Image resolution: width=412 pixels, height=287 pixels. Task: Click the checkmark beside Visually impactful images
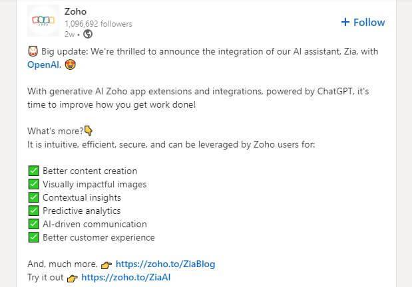33,185
